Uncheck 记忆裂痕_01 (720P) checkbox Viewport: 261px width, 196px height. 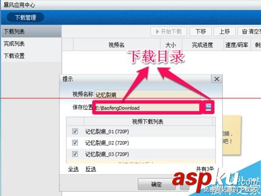pos(75,131)
